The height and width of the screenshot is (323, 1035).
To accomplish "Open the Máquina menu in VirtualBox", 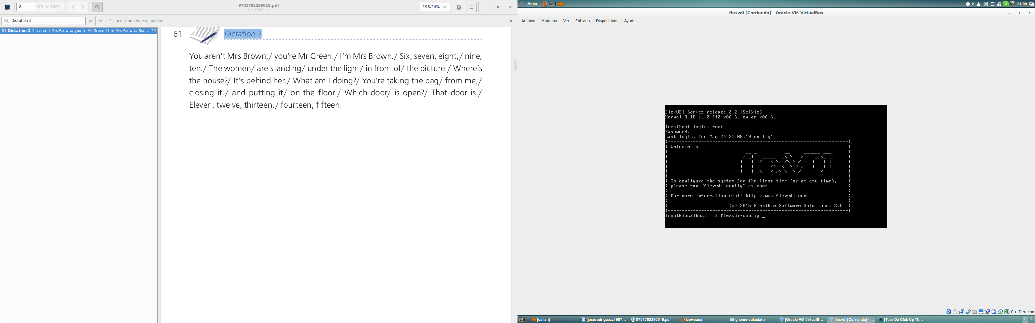I will coord(549,21).
